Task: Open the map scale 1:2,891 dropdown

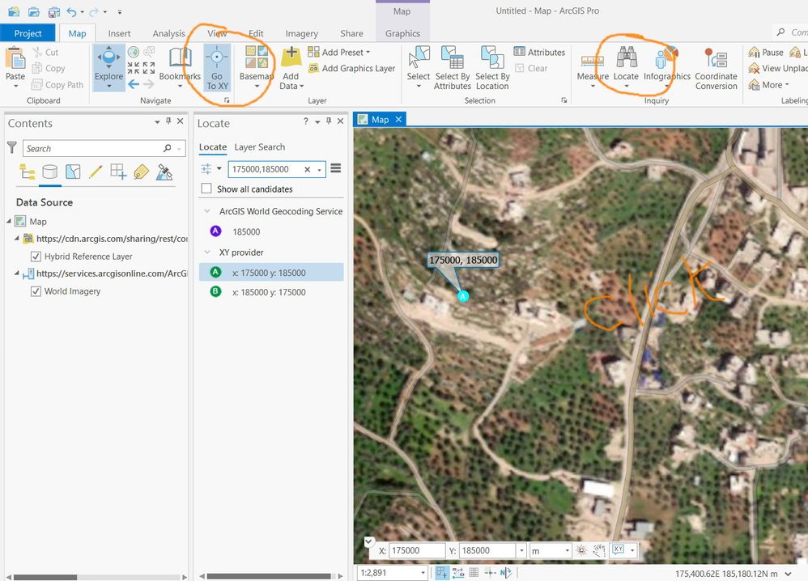Action: pyautogui.click(x=423, y=572)
